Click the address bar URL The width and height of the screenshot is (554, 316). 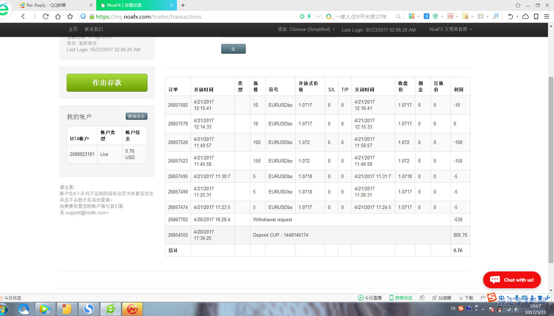pos(149,17)
